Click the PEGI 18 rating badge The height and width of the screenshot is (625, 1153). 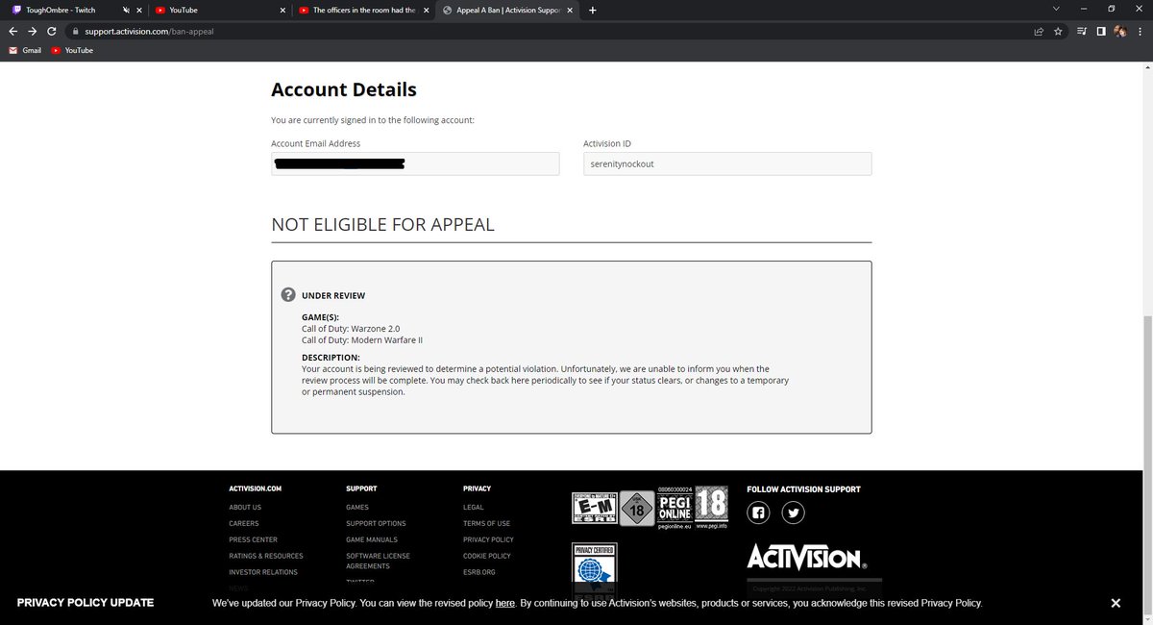(712, 507)
